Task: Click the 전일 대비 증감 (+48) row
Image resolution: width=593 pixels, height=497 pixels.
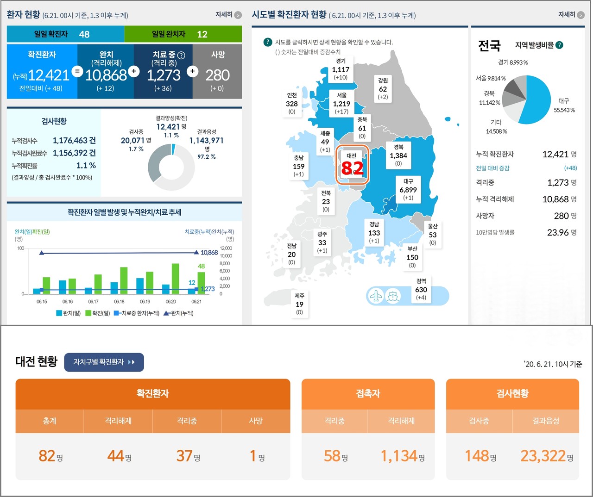Action: [x=526, y=168]
